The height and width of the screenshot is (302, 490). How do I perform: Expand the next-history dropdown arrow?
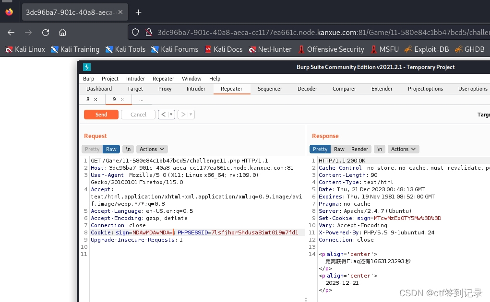[x=191, y=115]
